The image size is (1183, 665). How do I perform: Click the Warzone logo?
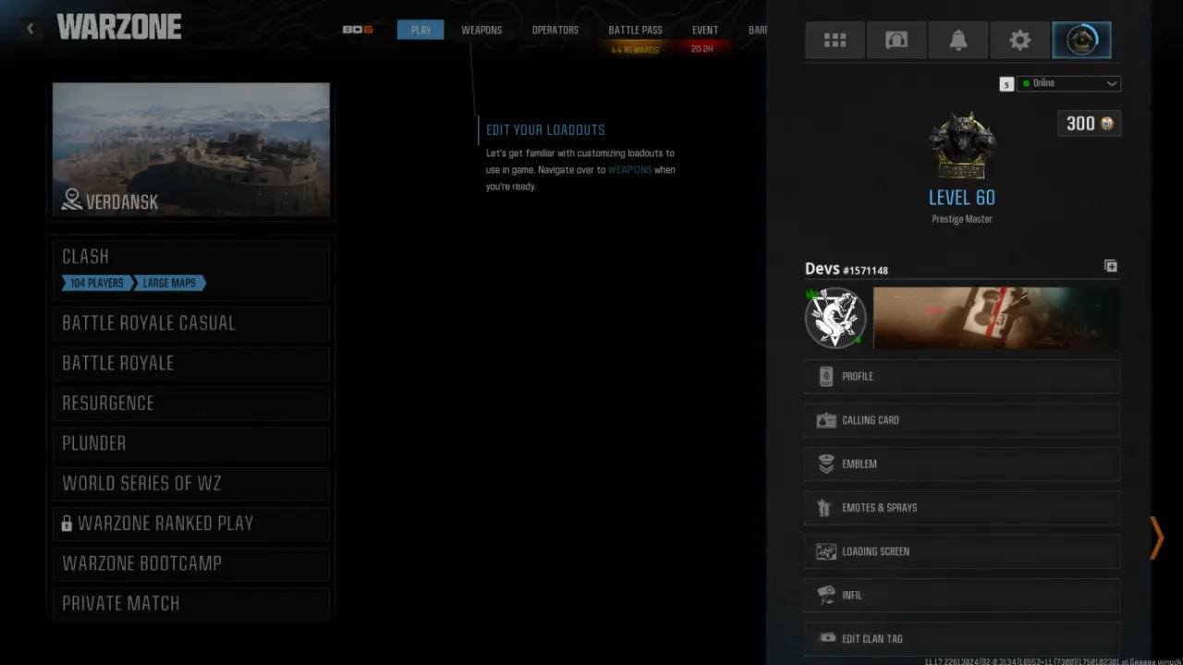(119, 28)
